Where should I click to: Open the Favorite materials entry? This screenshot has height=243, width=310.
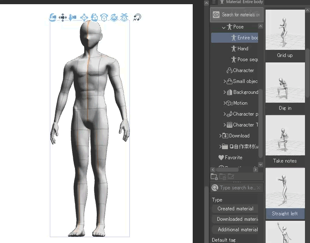tap(230, 158)
